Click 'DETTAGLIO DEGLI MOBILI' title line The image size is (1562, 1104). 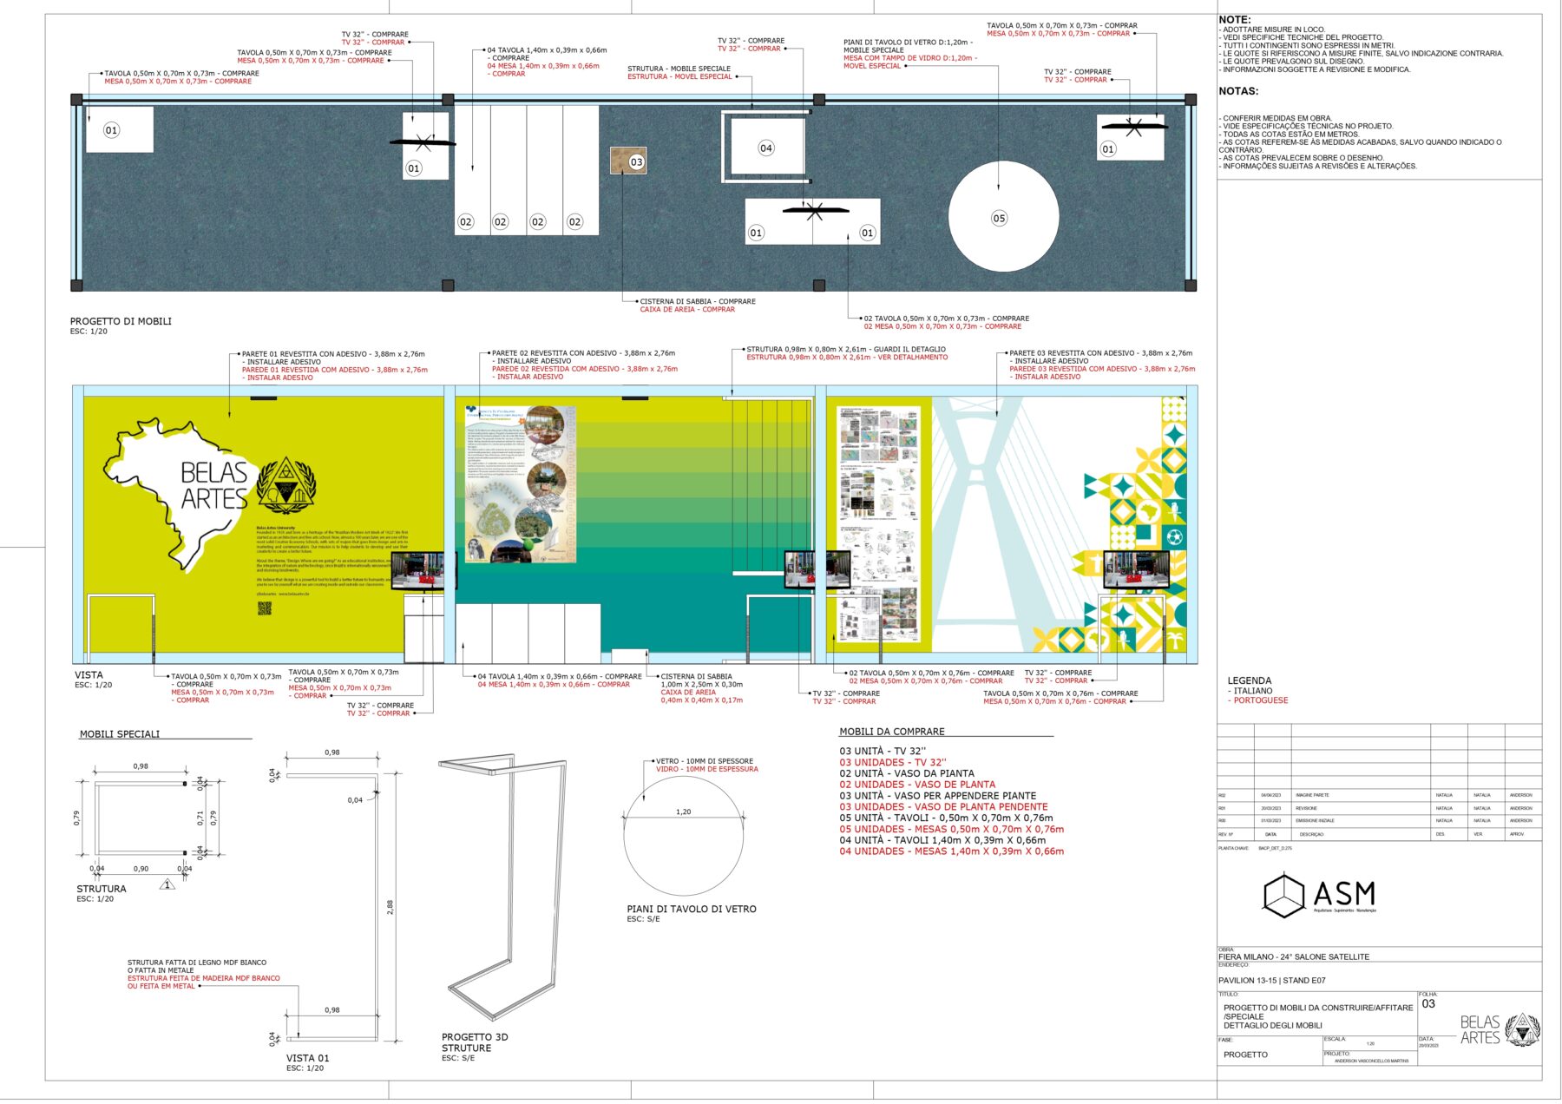point(1273,1026)
